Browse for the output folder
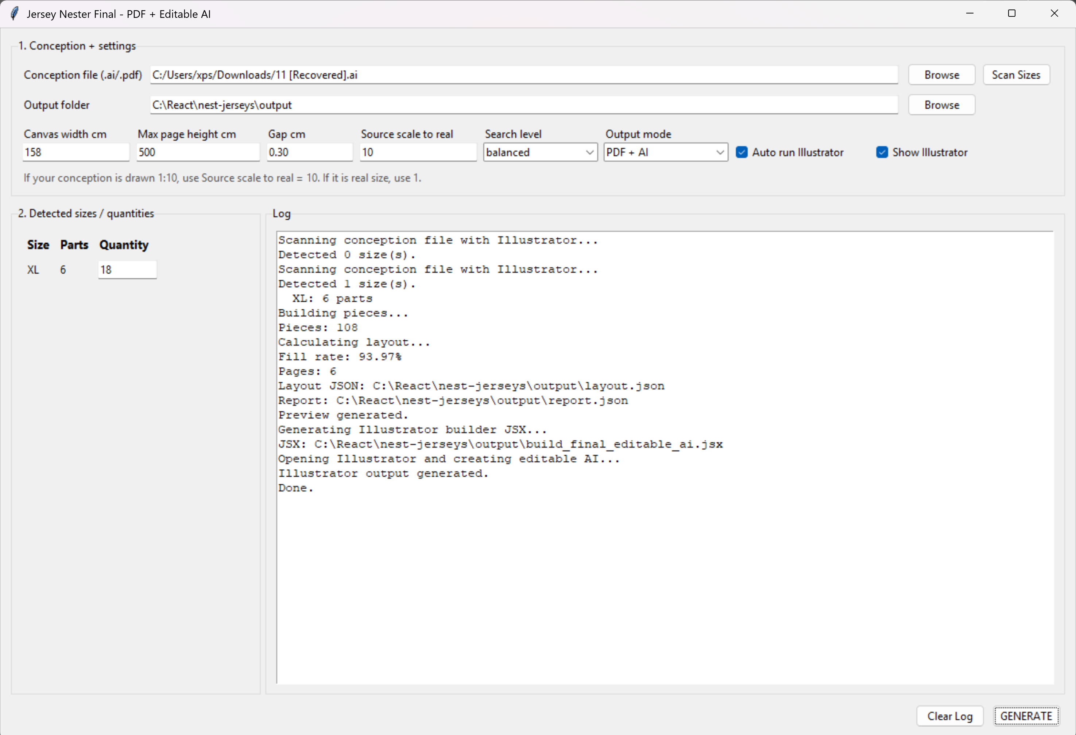The width and height of the screenshot is (1076, 735). click(x=941, y=105)
